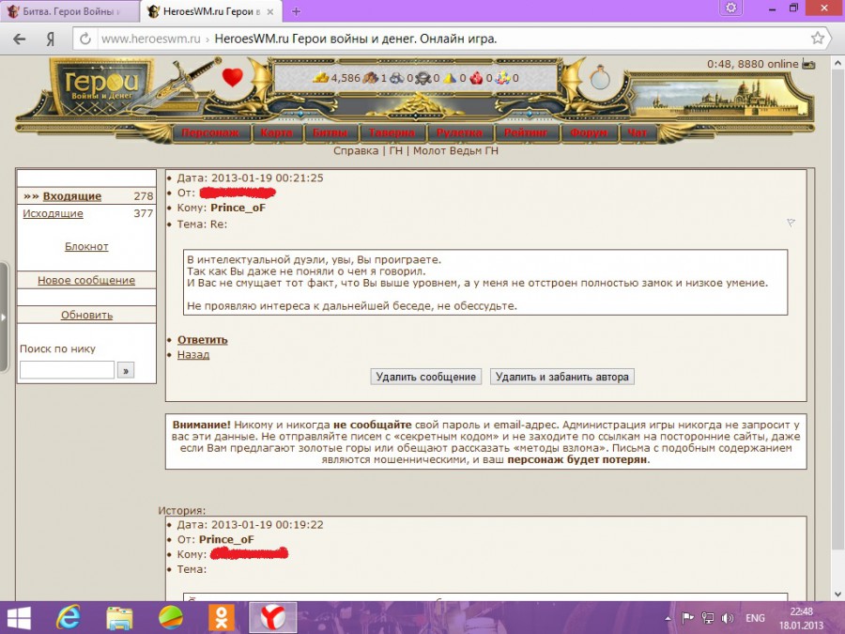
Task: Compose via Новое сообщение link
Action: point(86,280)
